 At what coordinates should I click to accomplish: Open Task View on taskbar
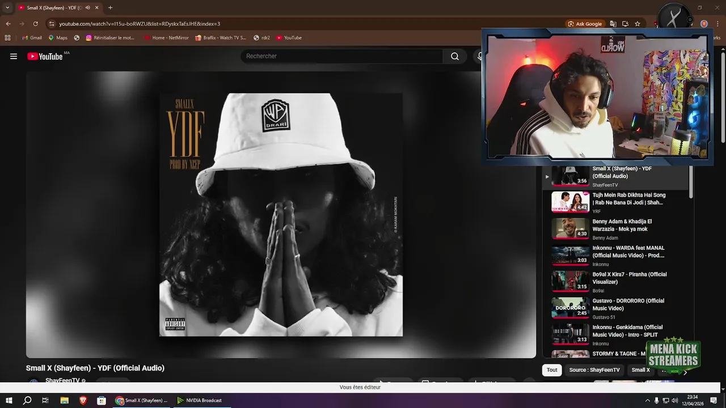point(45,400)
